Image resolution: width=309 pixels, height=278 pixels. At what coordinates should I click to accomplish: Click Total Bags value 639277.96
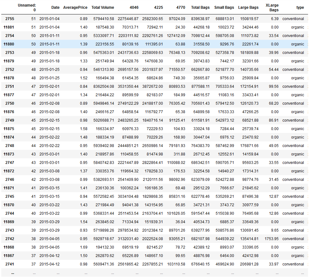pos(200,230)
